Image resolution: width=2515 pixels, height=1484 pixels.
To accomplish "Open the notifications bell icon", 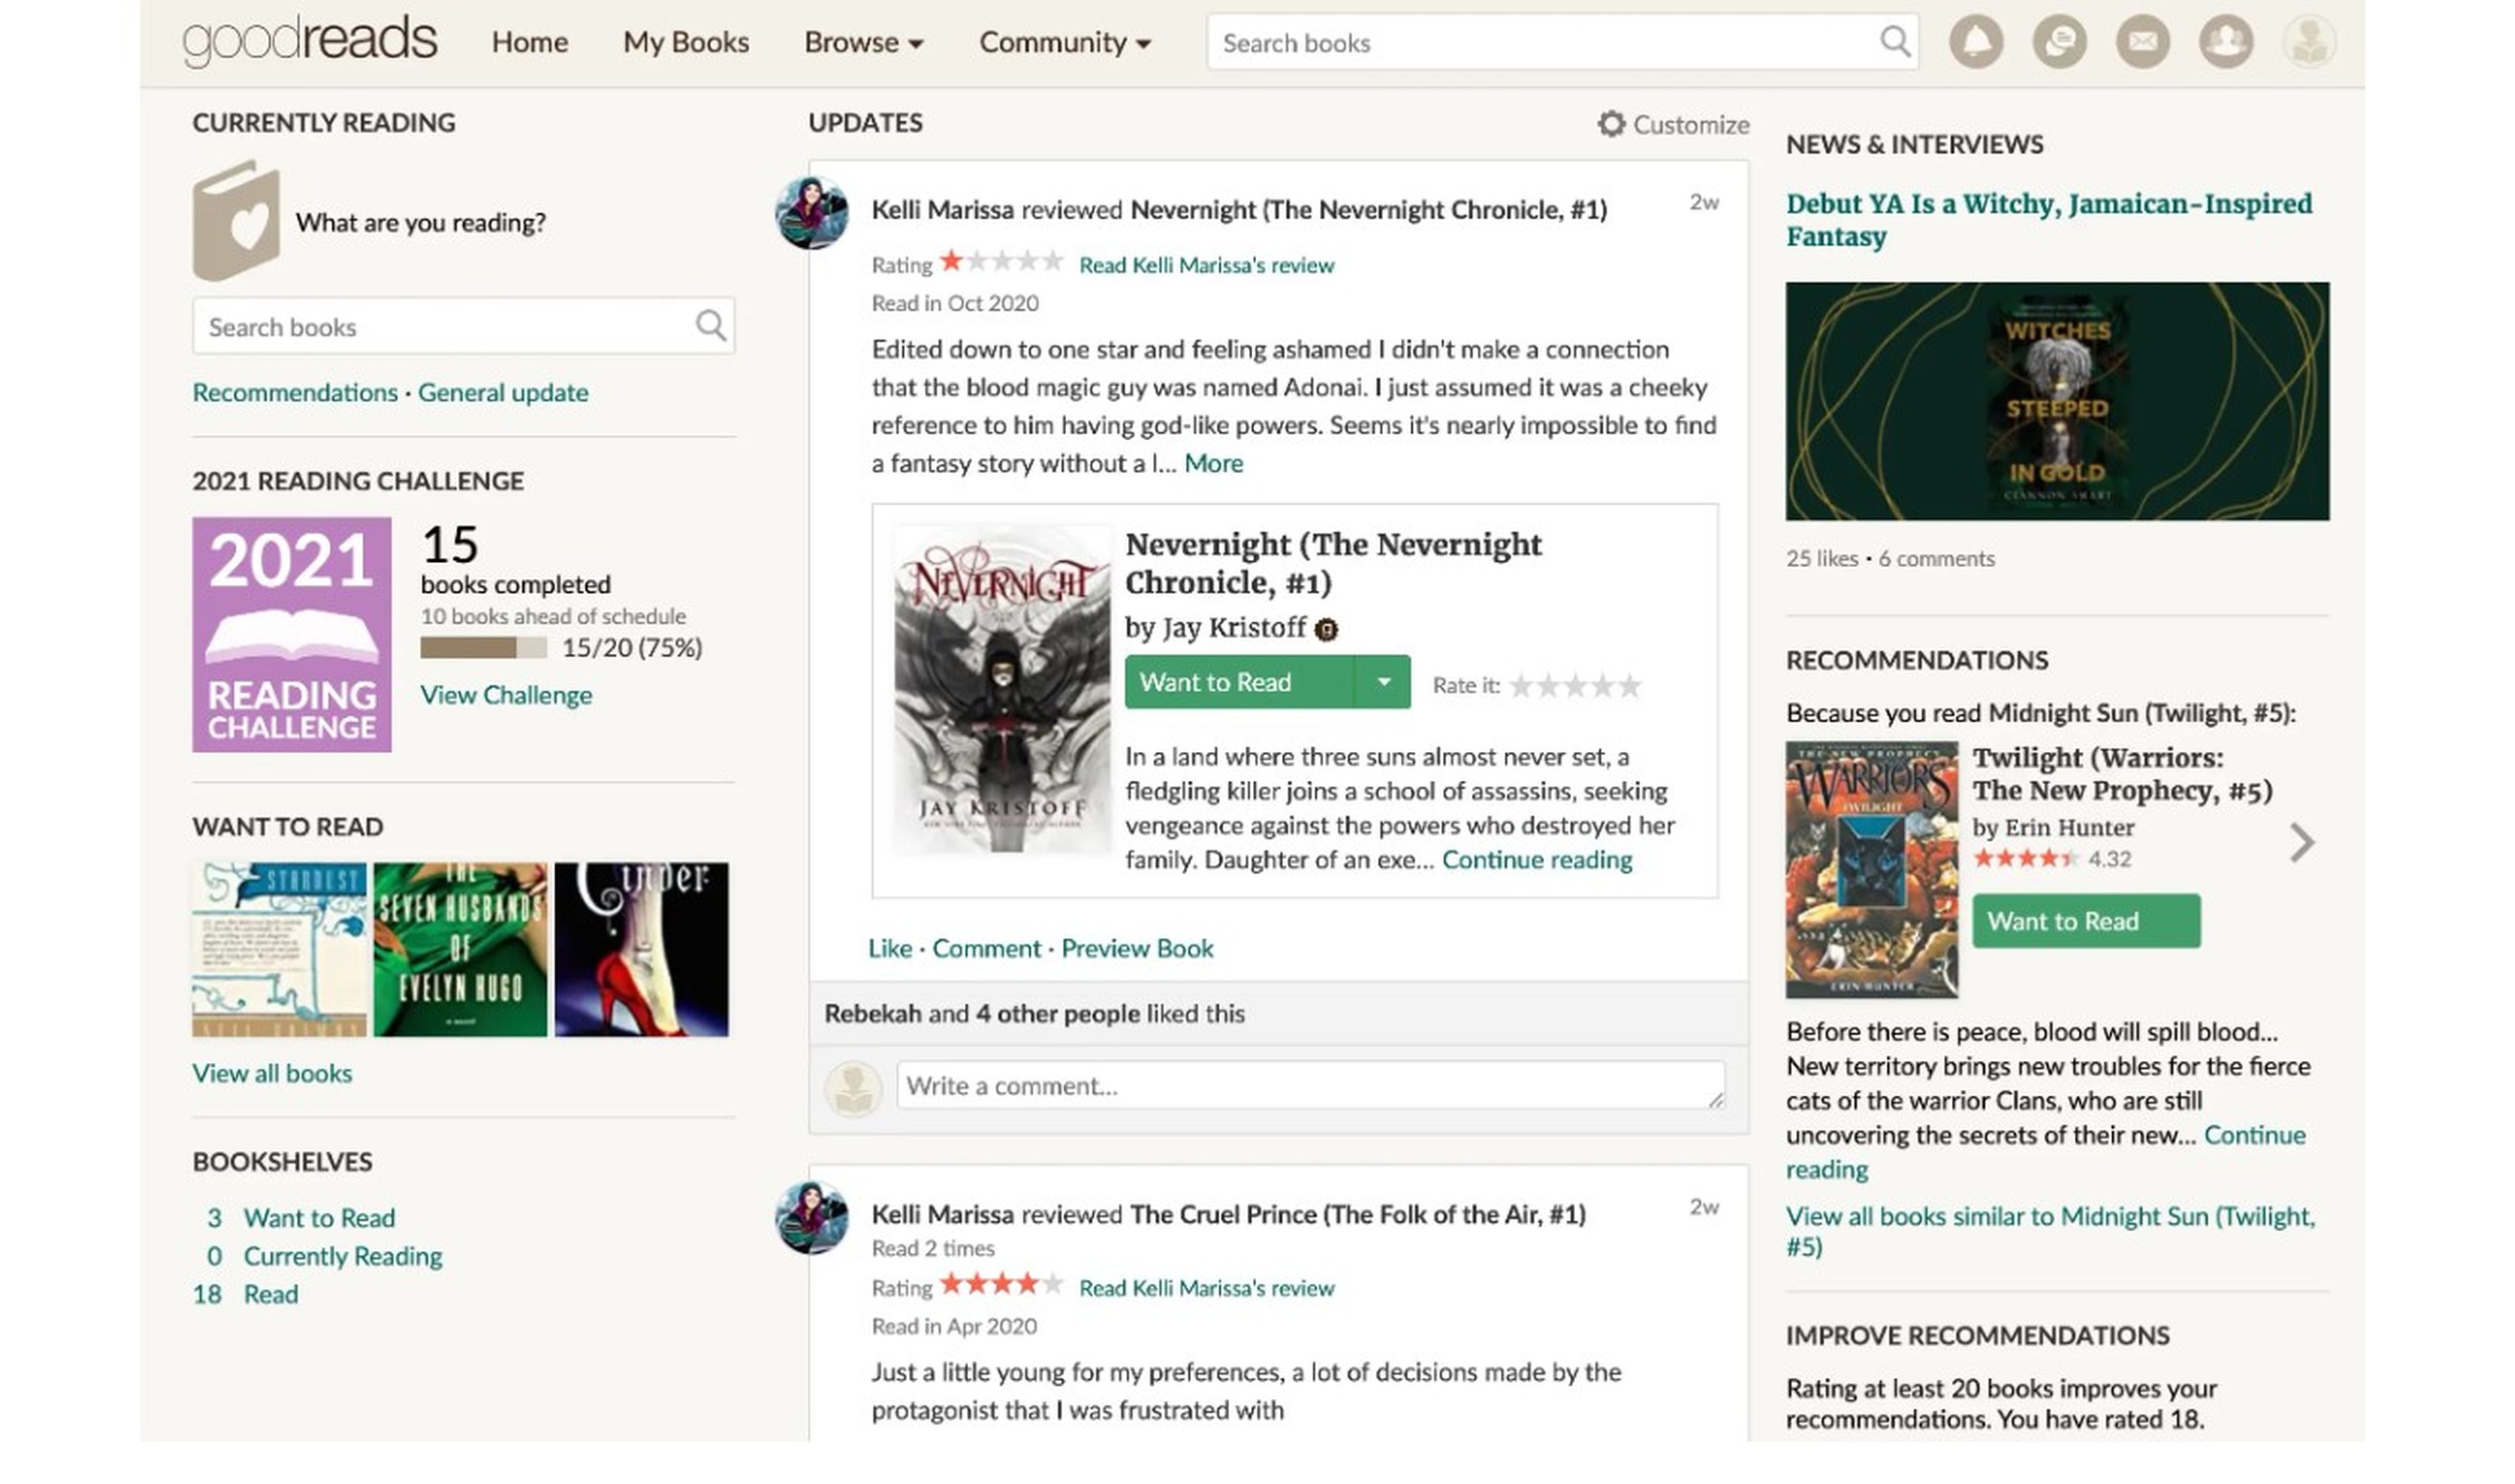I will (1975, 42).
